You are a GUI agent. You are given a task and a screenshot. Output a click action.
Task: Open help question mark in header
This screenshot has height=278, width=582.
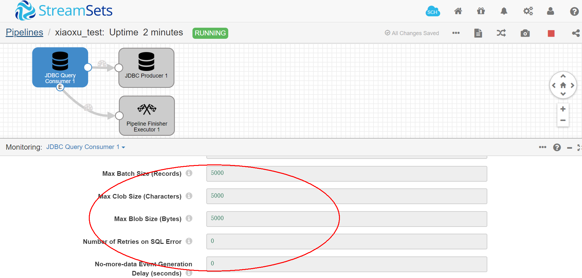coord(574,12)
